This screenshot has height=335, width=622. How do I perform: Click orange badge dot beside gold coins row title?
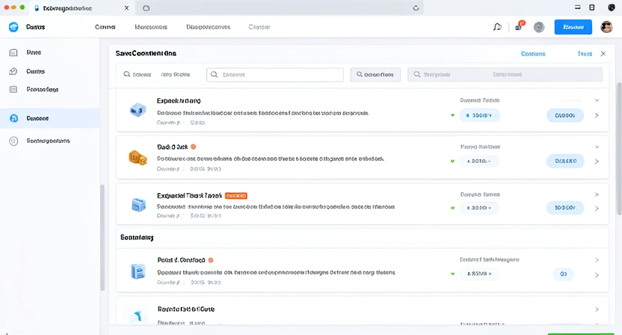coord(193,147)
